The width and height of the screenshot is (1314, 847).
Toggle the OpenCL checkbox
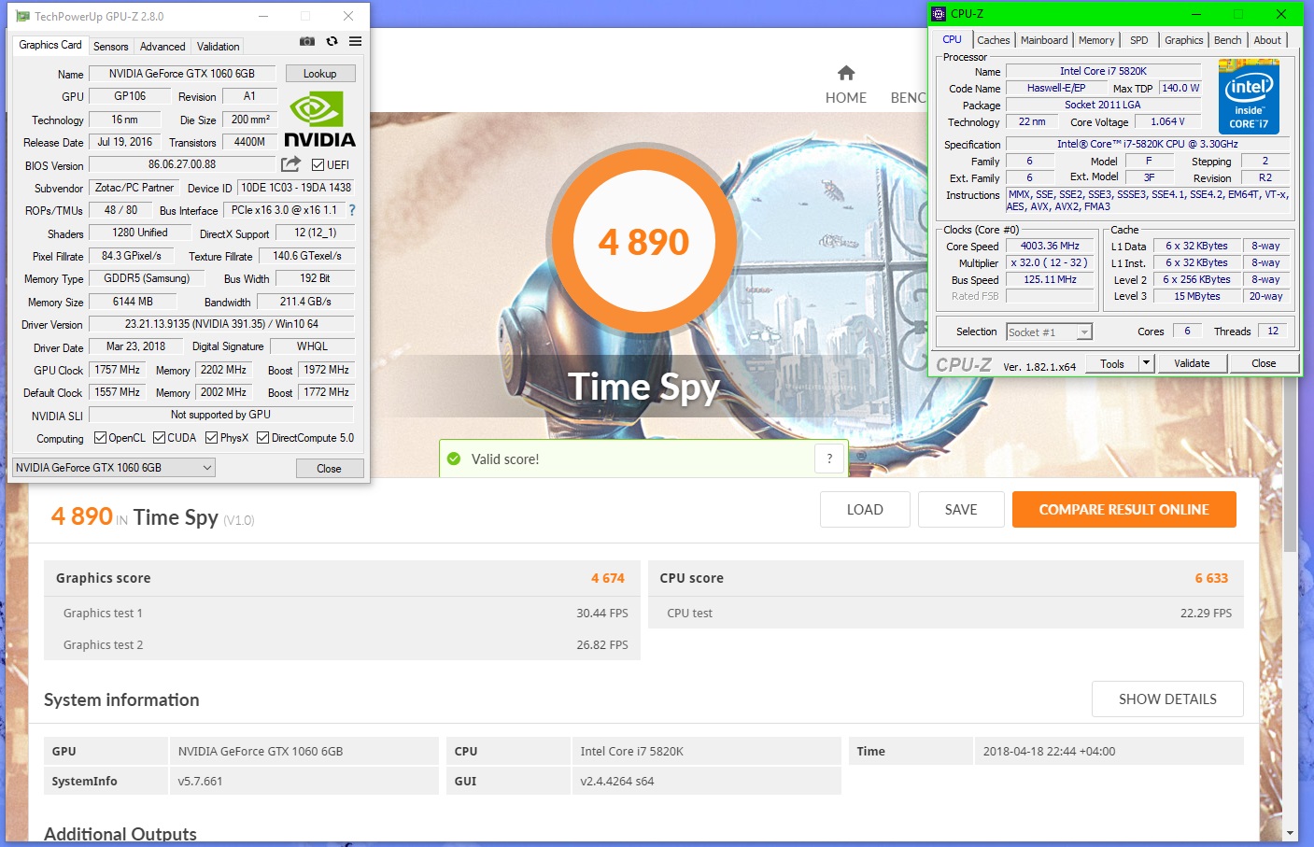[101, 438]
